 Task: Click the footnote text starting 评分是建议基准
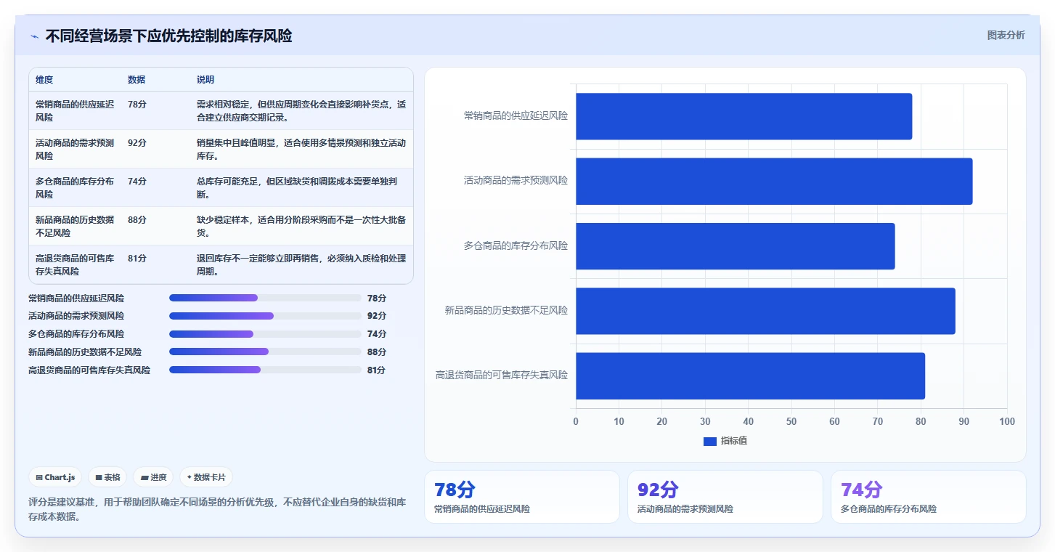coord(217,509)
